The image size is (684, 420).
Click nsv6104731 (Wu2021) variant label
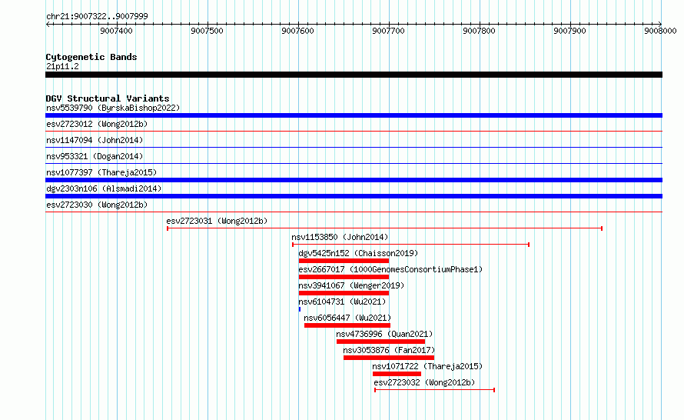coord(342,302)
